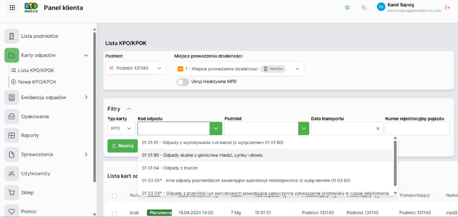Open settings gear icon in header
This screenshot has width=458, height=217.
[x=348, y=8]
